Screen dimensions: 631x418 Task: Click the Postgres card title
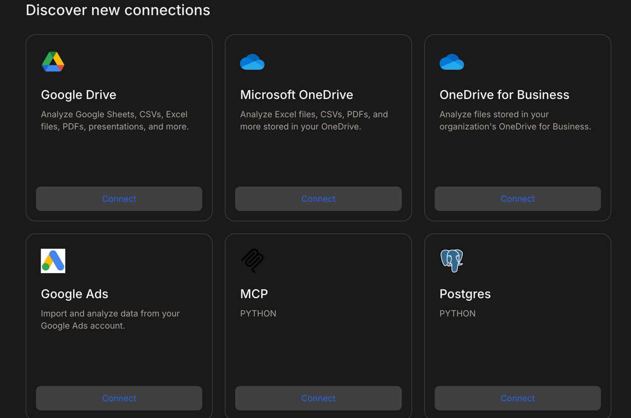point(465,294)
